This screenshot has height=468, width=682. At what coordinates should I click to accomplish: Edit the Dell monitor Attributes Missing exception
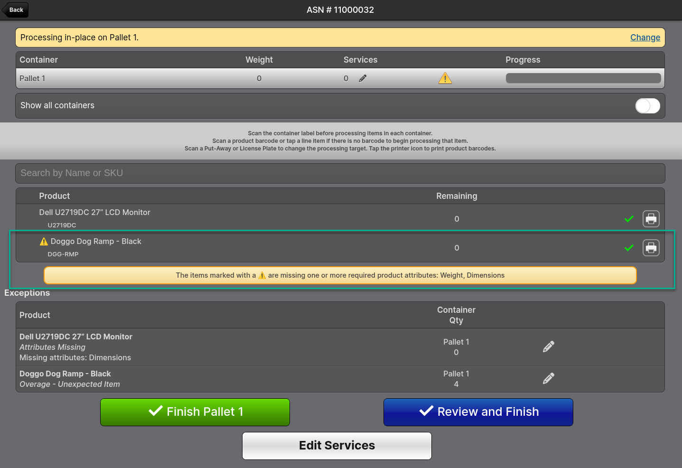(548, 347)
